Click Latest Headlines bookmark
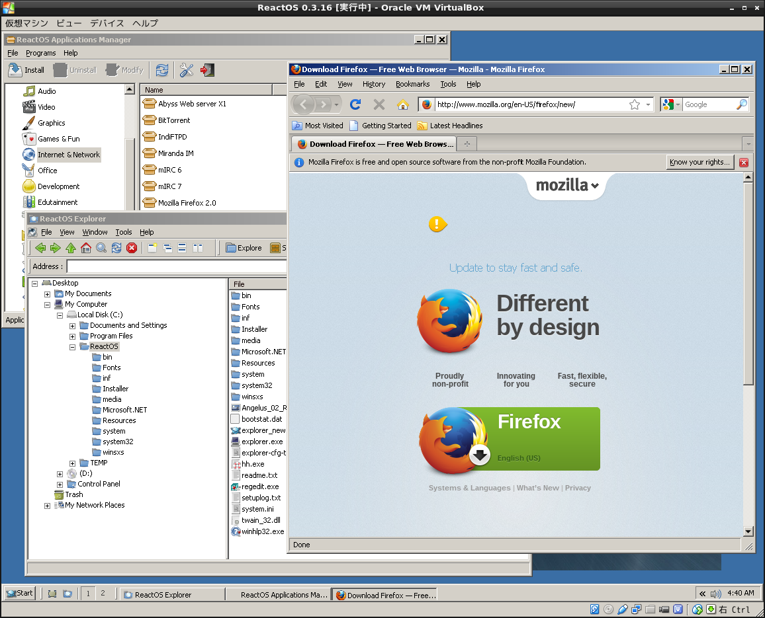 coord(450,126)
